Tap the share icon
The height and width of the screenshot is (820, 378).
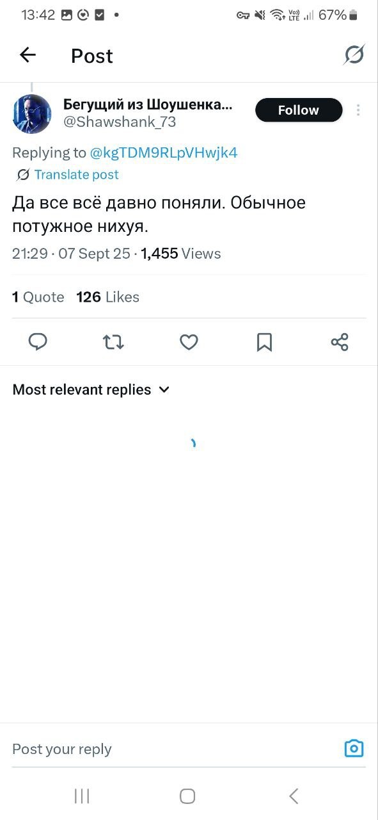click(x=340, y=342)
